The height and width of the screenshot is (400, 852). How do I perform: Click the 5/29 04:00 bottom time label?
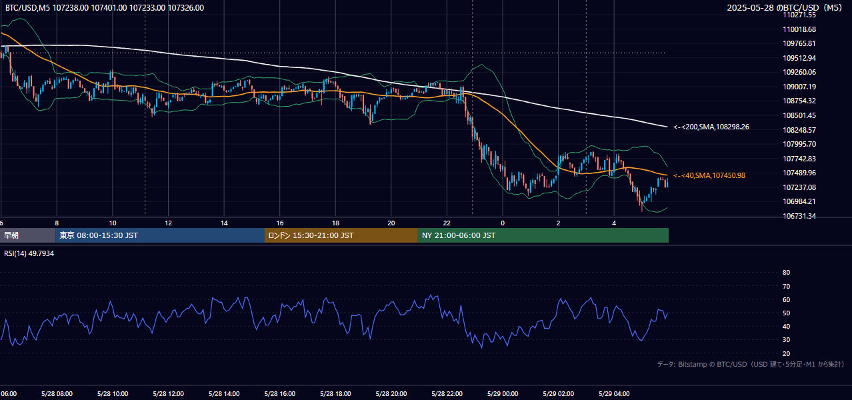(613, 394)
